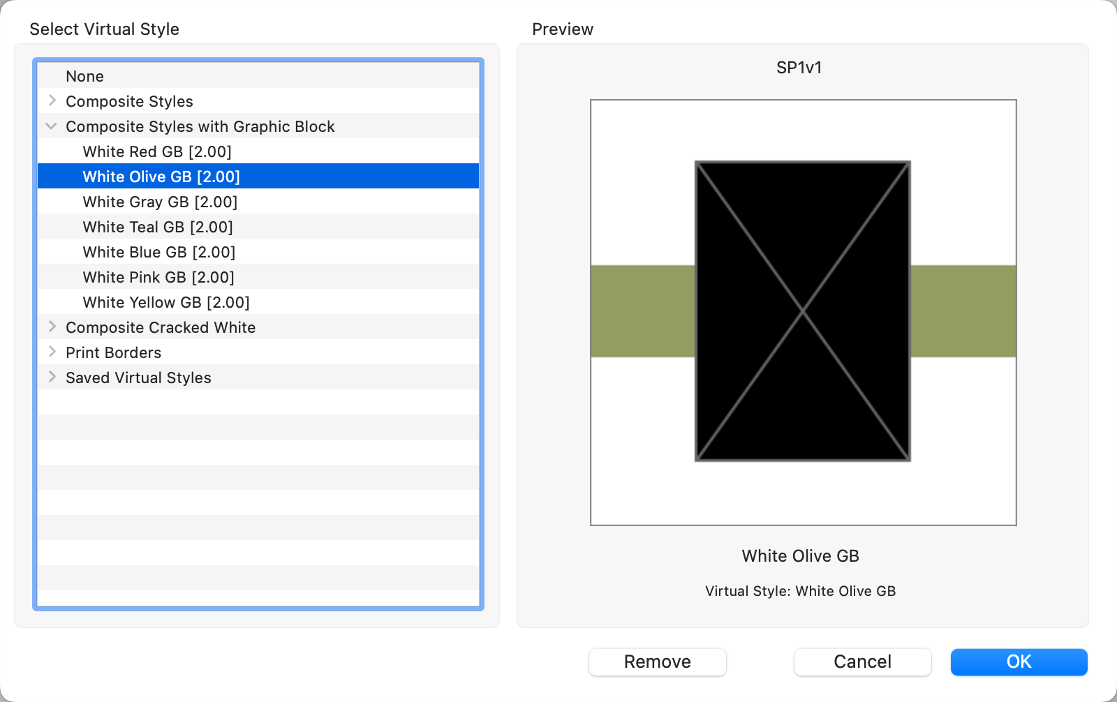Viewport: 1117px width, 702px height.
Task: Expand the Composite Cracked White group
Action: pos(52,327)
